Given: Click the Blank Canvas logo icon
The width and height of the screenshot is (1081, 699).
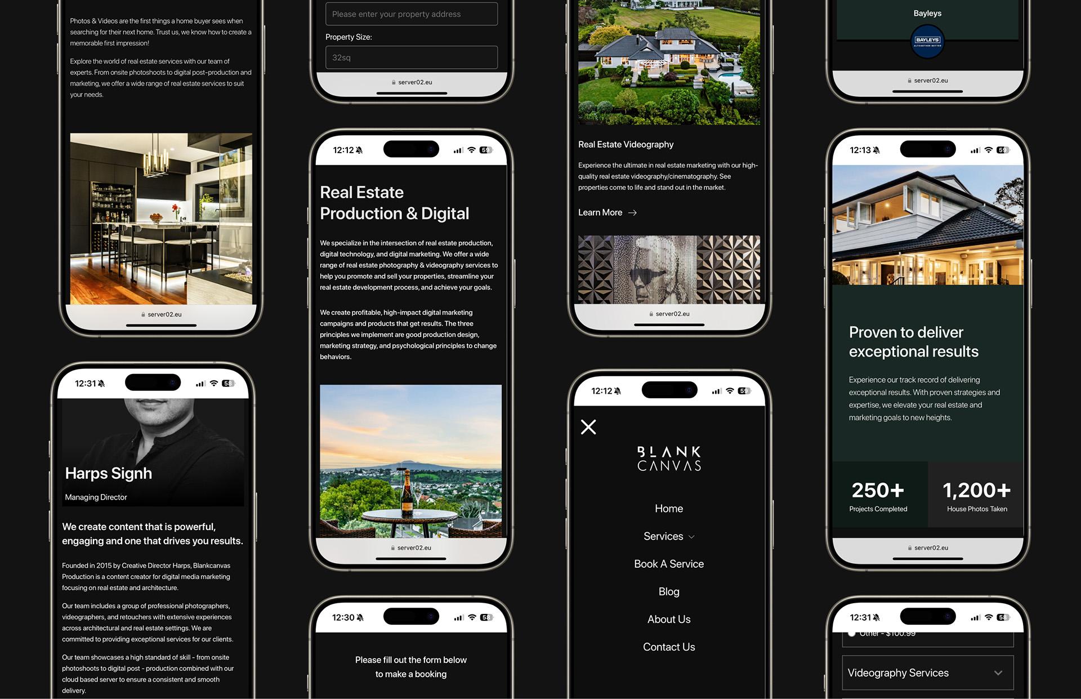Looking at the screenshot, I should (x=668, y=458).
